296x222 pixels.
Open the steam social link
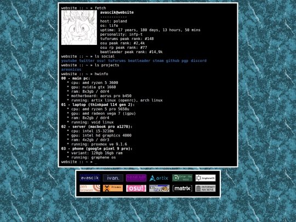click(158, 61)
